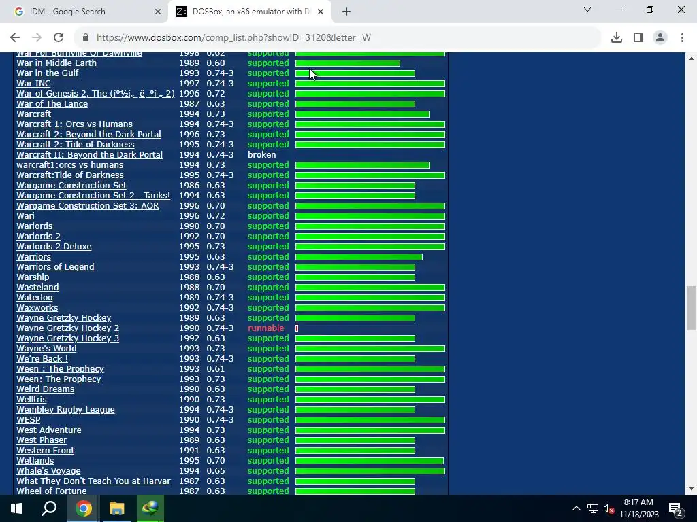This screenshot has width=697, height=522.
Task: Open Windows taskbar search
Action: pyautogui.click(x=49, y=508)
